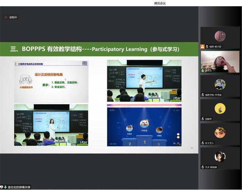The image size is (242, 190).
Task: Select the yellow avatar of 刘丽苹
Action: click(220, 108)
